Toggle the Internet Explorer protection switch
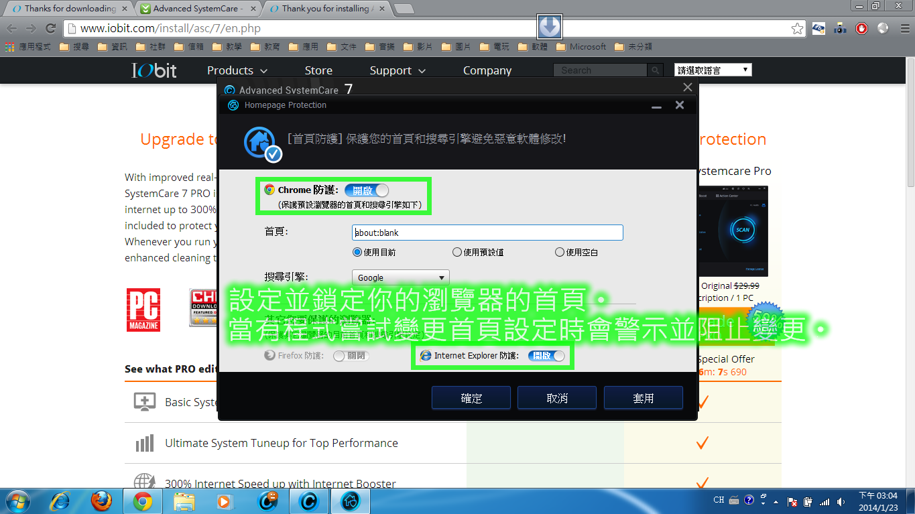This screenshot has height=514, width=915. [546, 356]
